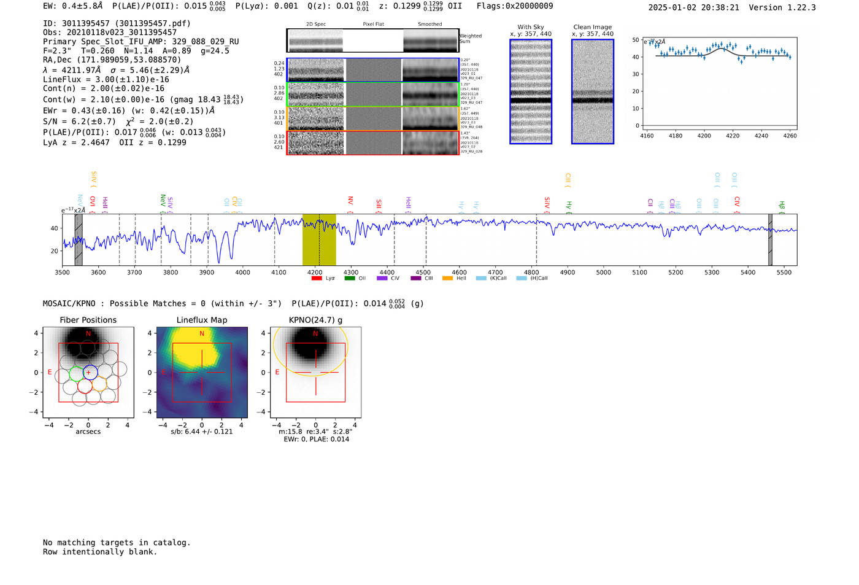
Task: Click the green Hβ line label
Action: point(782,207)
